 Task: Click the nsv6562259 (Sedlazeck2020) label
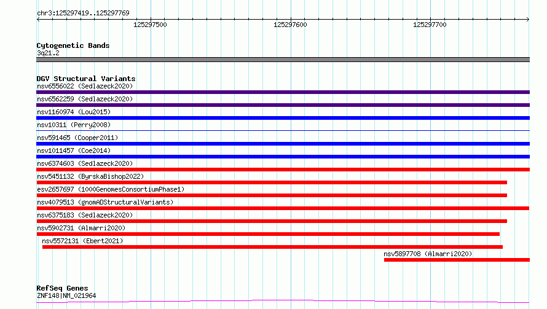[x=85, y=99]
